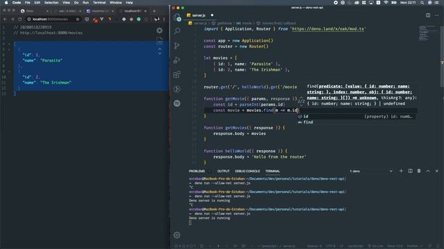
Task: Click the getMovie breadcrumb item
Action: coord(222,23)
